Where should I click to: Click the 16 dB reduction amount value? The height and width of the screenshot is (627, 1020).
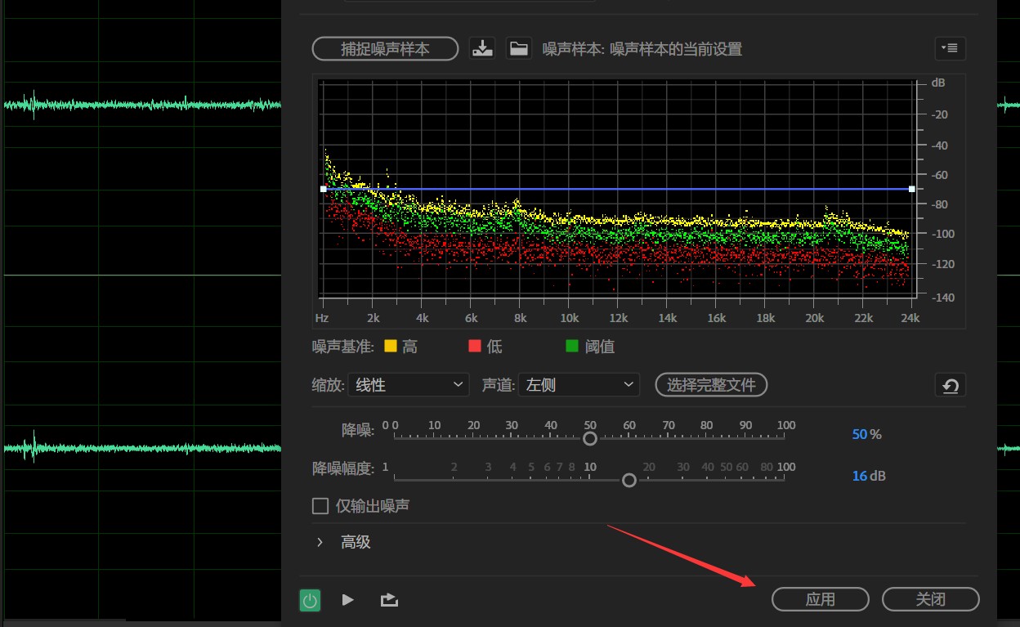point(860,476)
